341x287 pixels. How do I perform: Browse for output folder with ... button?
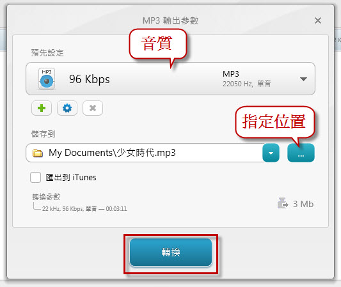[301, 153]
